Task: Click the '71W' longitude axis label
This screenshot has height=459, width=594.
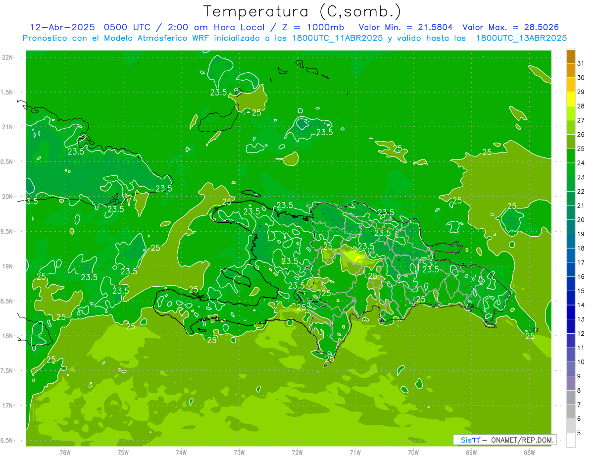Action: click(x=355, y=452)
